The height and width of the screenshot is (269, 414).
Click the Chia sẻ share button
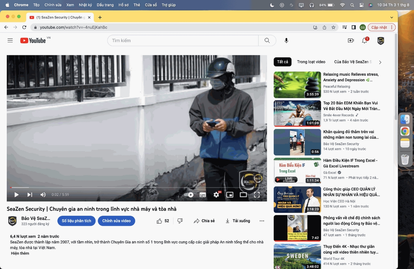pos(204,221)
